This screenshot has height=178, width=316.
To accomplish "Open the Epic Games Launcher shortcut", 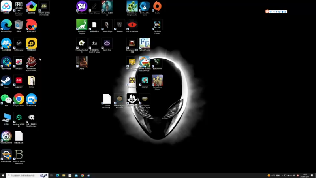I will (x=19, y=8).
